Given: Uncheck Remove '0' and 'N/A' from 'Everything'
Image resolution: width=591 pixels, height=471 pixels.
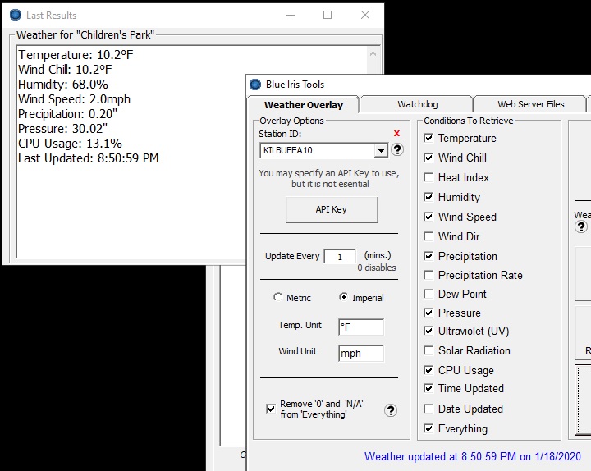Looking at the screenshot, I should coord(271,409).
